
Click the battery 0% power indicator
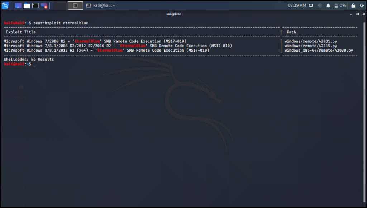pyautogui.click(x=340, y=5)
